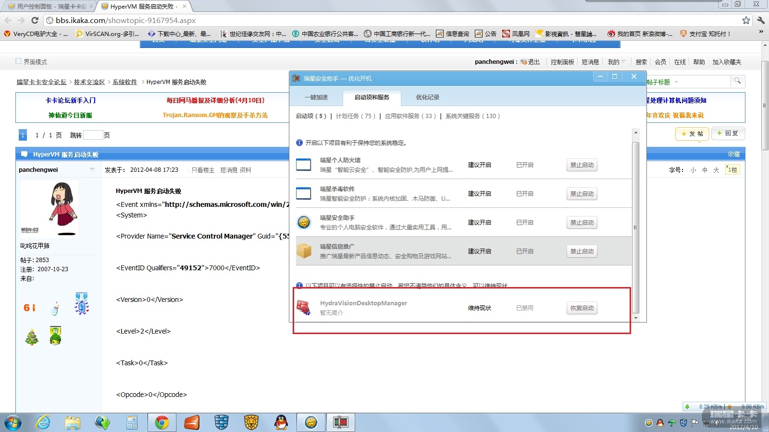
Task: Click the 瑞星个人防火墙 item icon
Action: [x=303, y=165]
